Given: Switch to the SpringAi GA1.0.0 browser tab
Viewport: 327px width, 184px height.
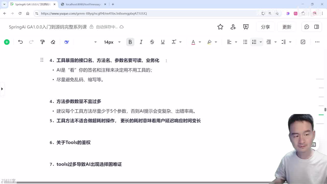Looking at the screenshot, I should tap(33, 4).
